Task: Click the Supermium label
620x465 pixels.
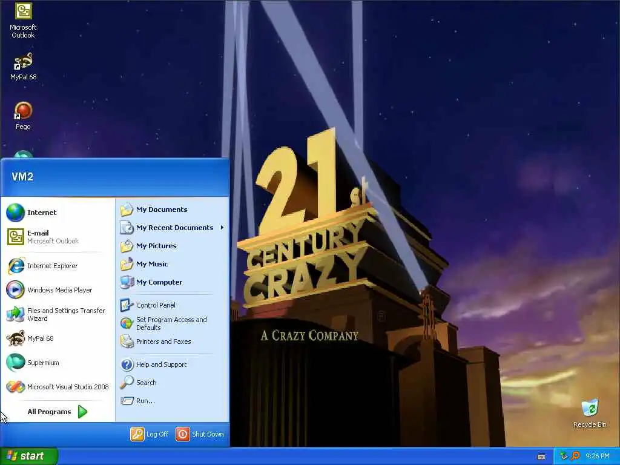Action: [x=43, y=363]
